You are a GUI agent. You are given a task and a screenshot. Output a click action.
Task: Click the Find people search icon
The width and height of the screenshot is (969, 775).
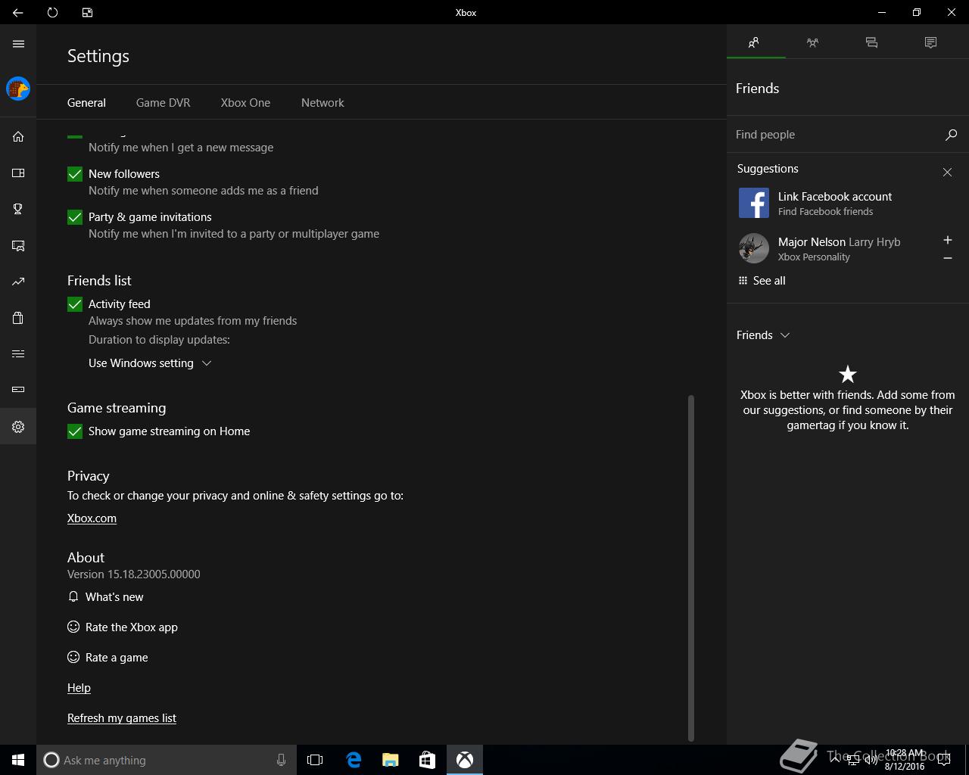point(951,135)
